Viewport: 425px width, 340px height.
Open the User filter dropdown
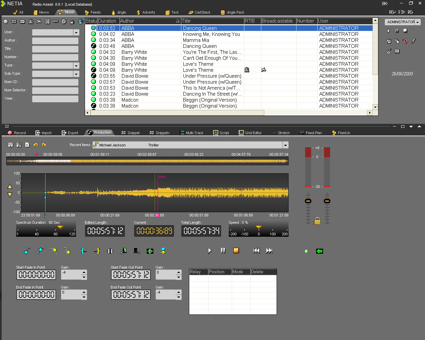click(76, 33)
